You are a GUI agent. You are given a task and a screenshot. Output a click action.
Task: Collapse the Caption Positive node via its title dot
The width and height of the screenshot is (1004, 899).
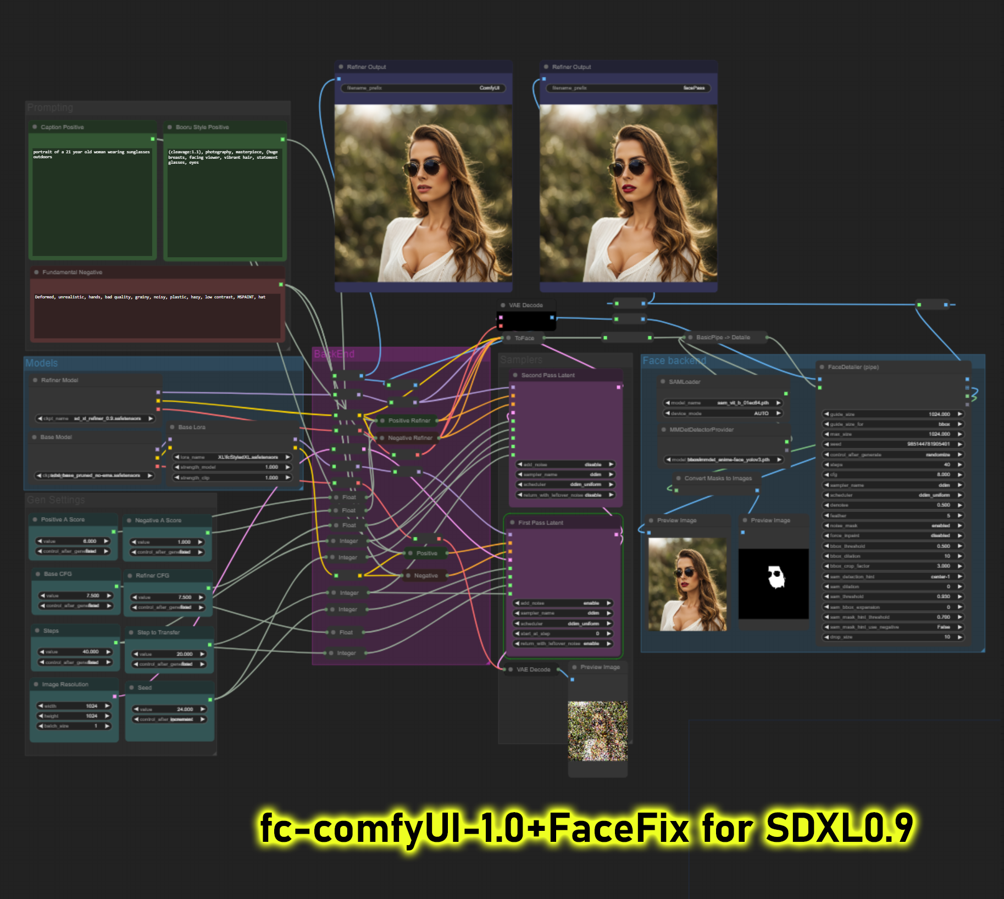point(34,127)
